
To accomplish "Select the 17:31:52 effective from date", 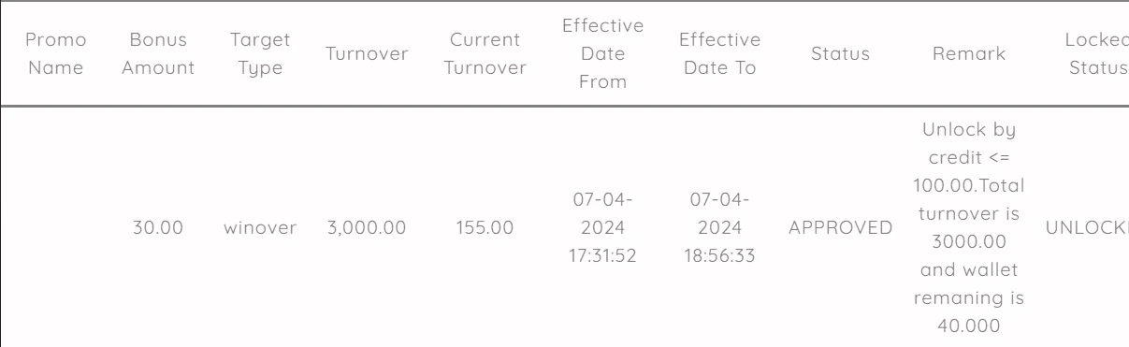I will [x=602, y=227].
